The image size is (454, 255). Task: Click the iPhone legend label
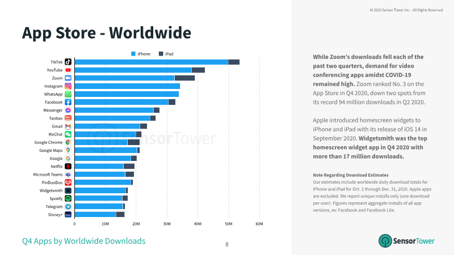[x=144, y=54]
